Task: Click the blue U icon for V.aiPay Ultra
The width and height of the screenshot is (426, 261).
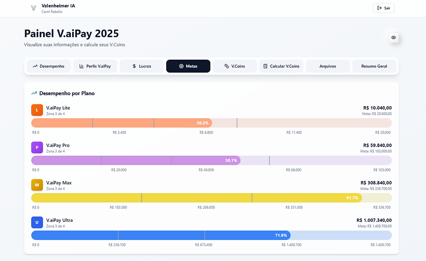Action: click(37, 222)
